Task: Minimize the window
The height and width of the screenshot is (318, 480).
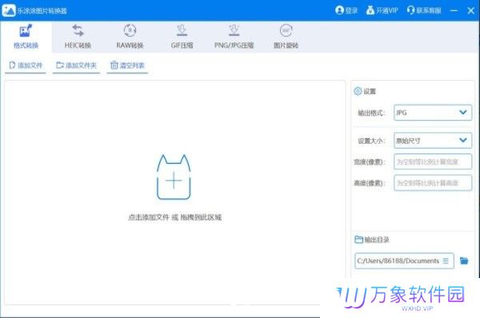Action: pos(454,10)
